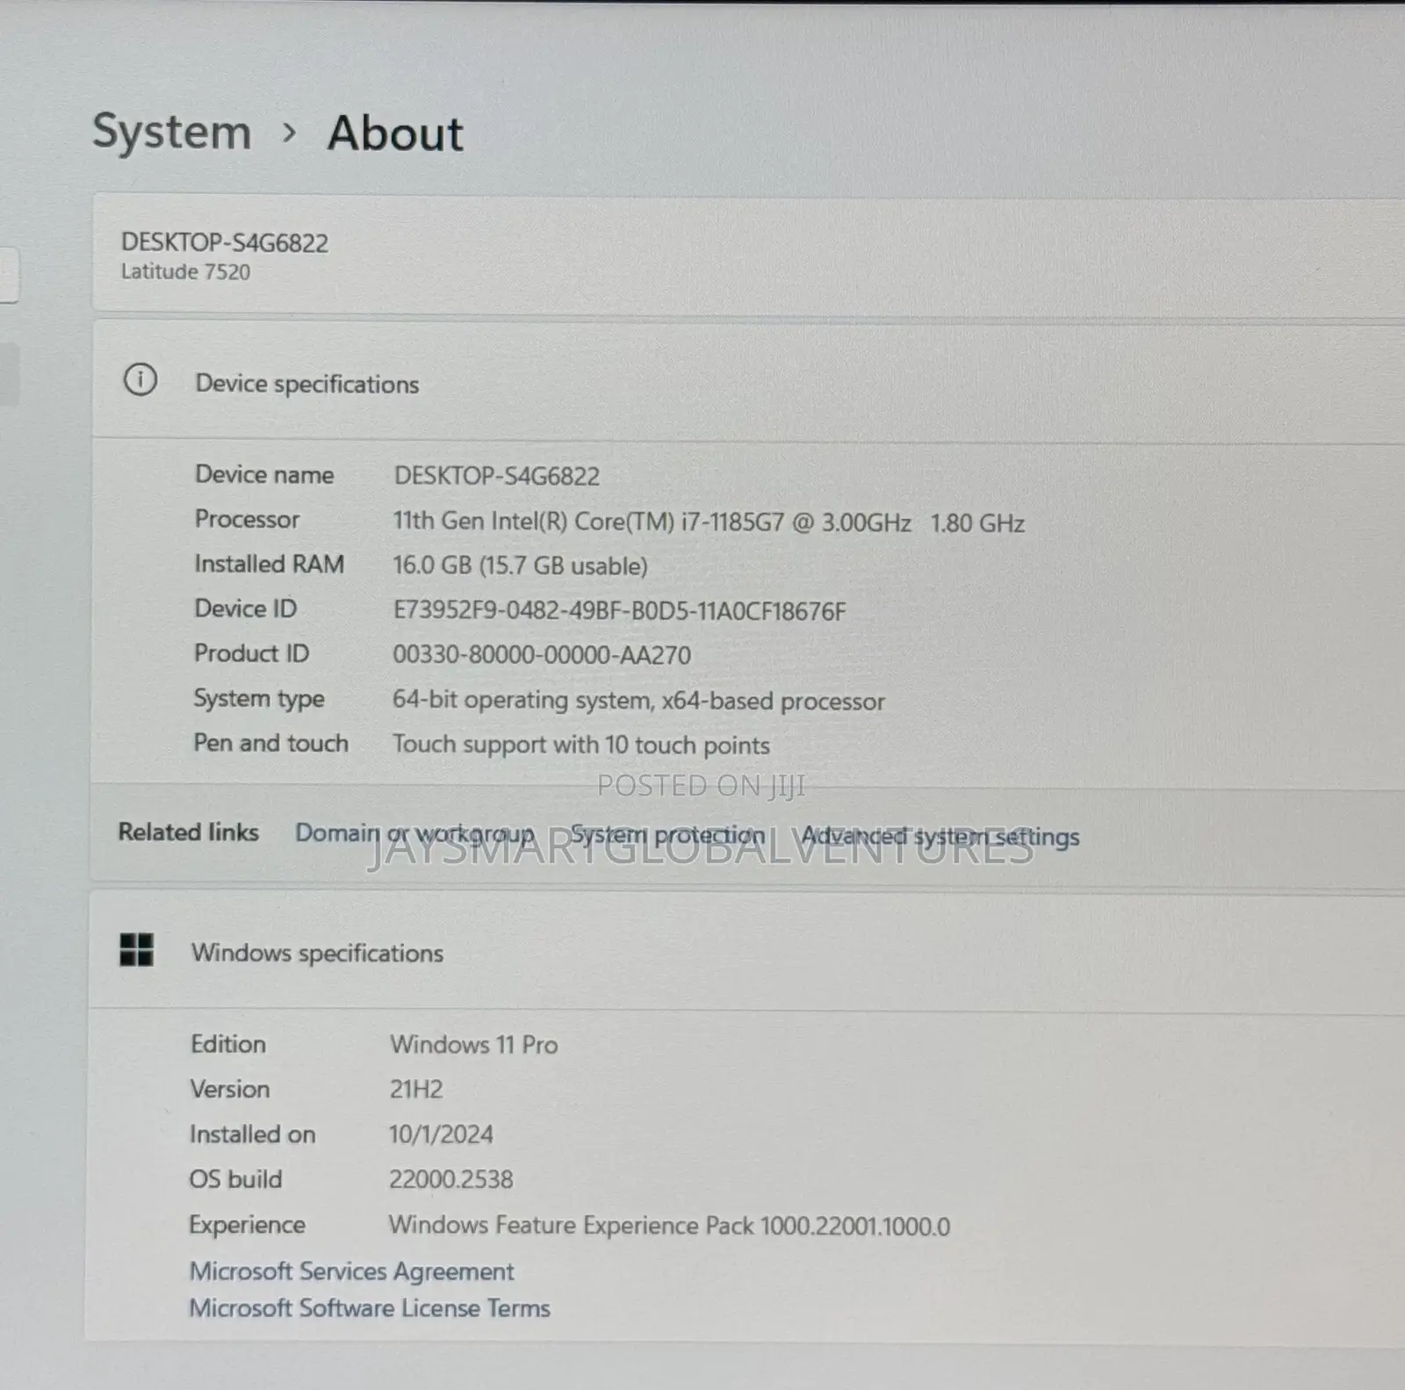Select the DESKTOP-S4G6822 title at top card

pos(225,243)
